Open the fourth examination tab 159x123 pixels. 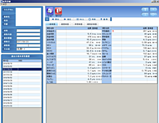coord(92,24)
